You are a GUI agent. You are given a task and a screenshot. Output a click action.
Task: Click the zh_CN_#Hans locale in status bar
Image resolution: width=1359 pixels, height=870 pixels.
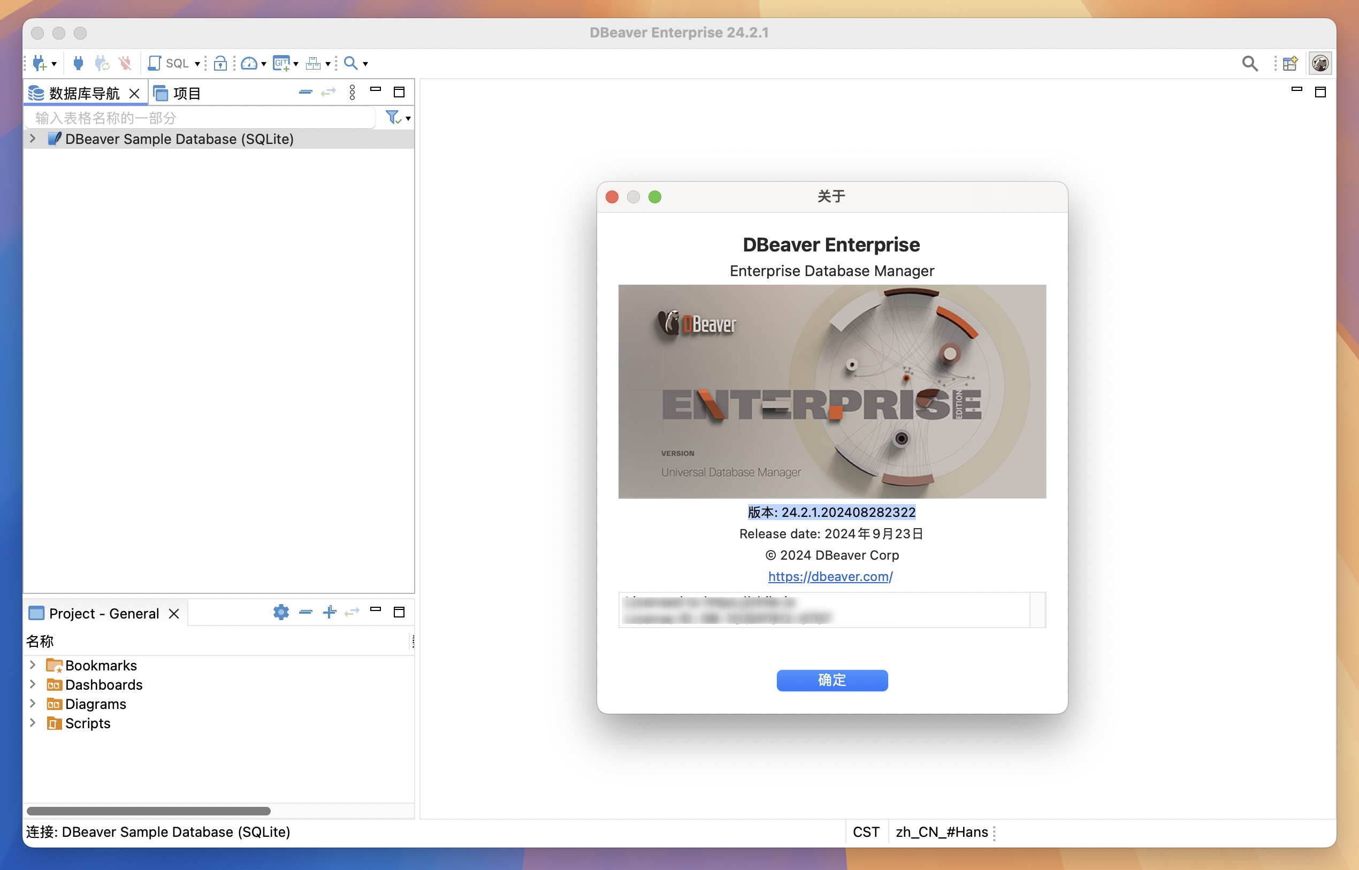pos(942,831)
